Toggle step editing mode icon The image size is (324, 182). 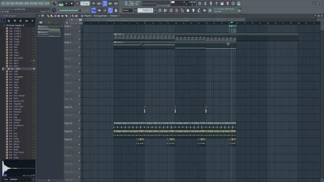pyautogui.click(x=105, y=10)
